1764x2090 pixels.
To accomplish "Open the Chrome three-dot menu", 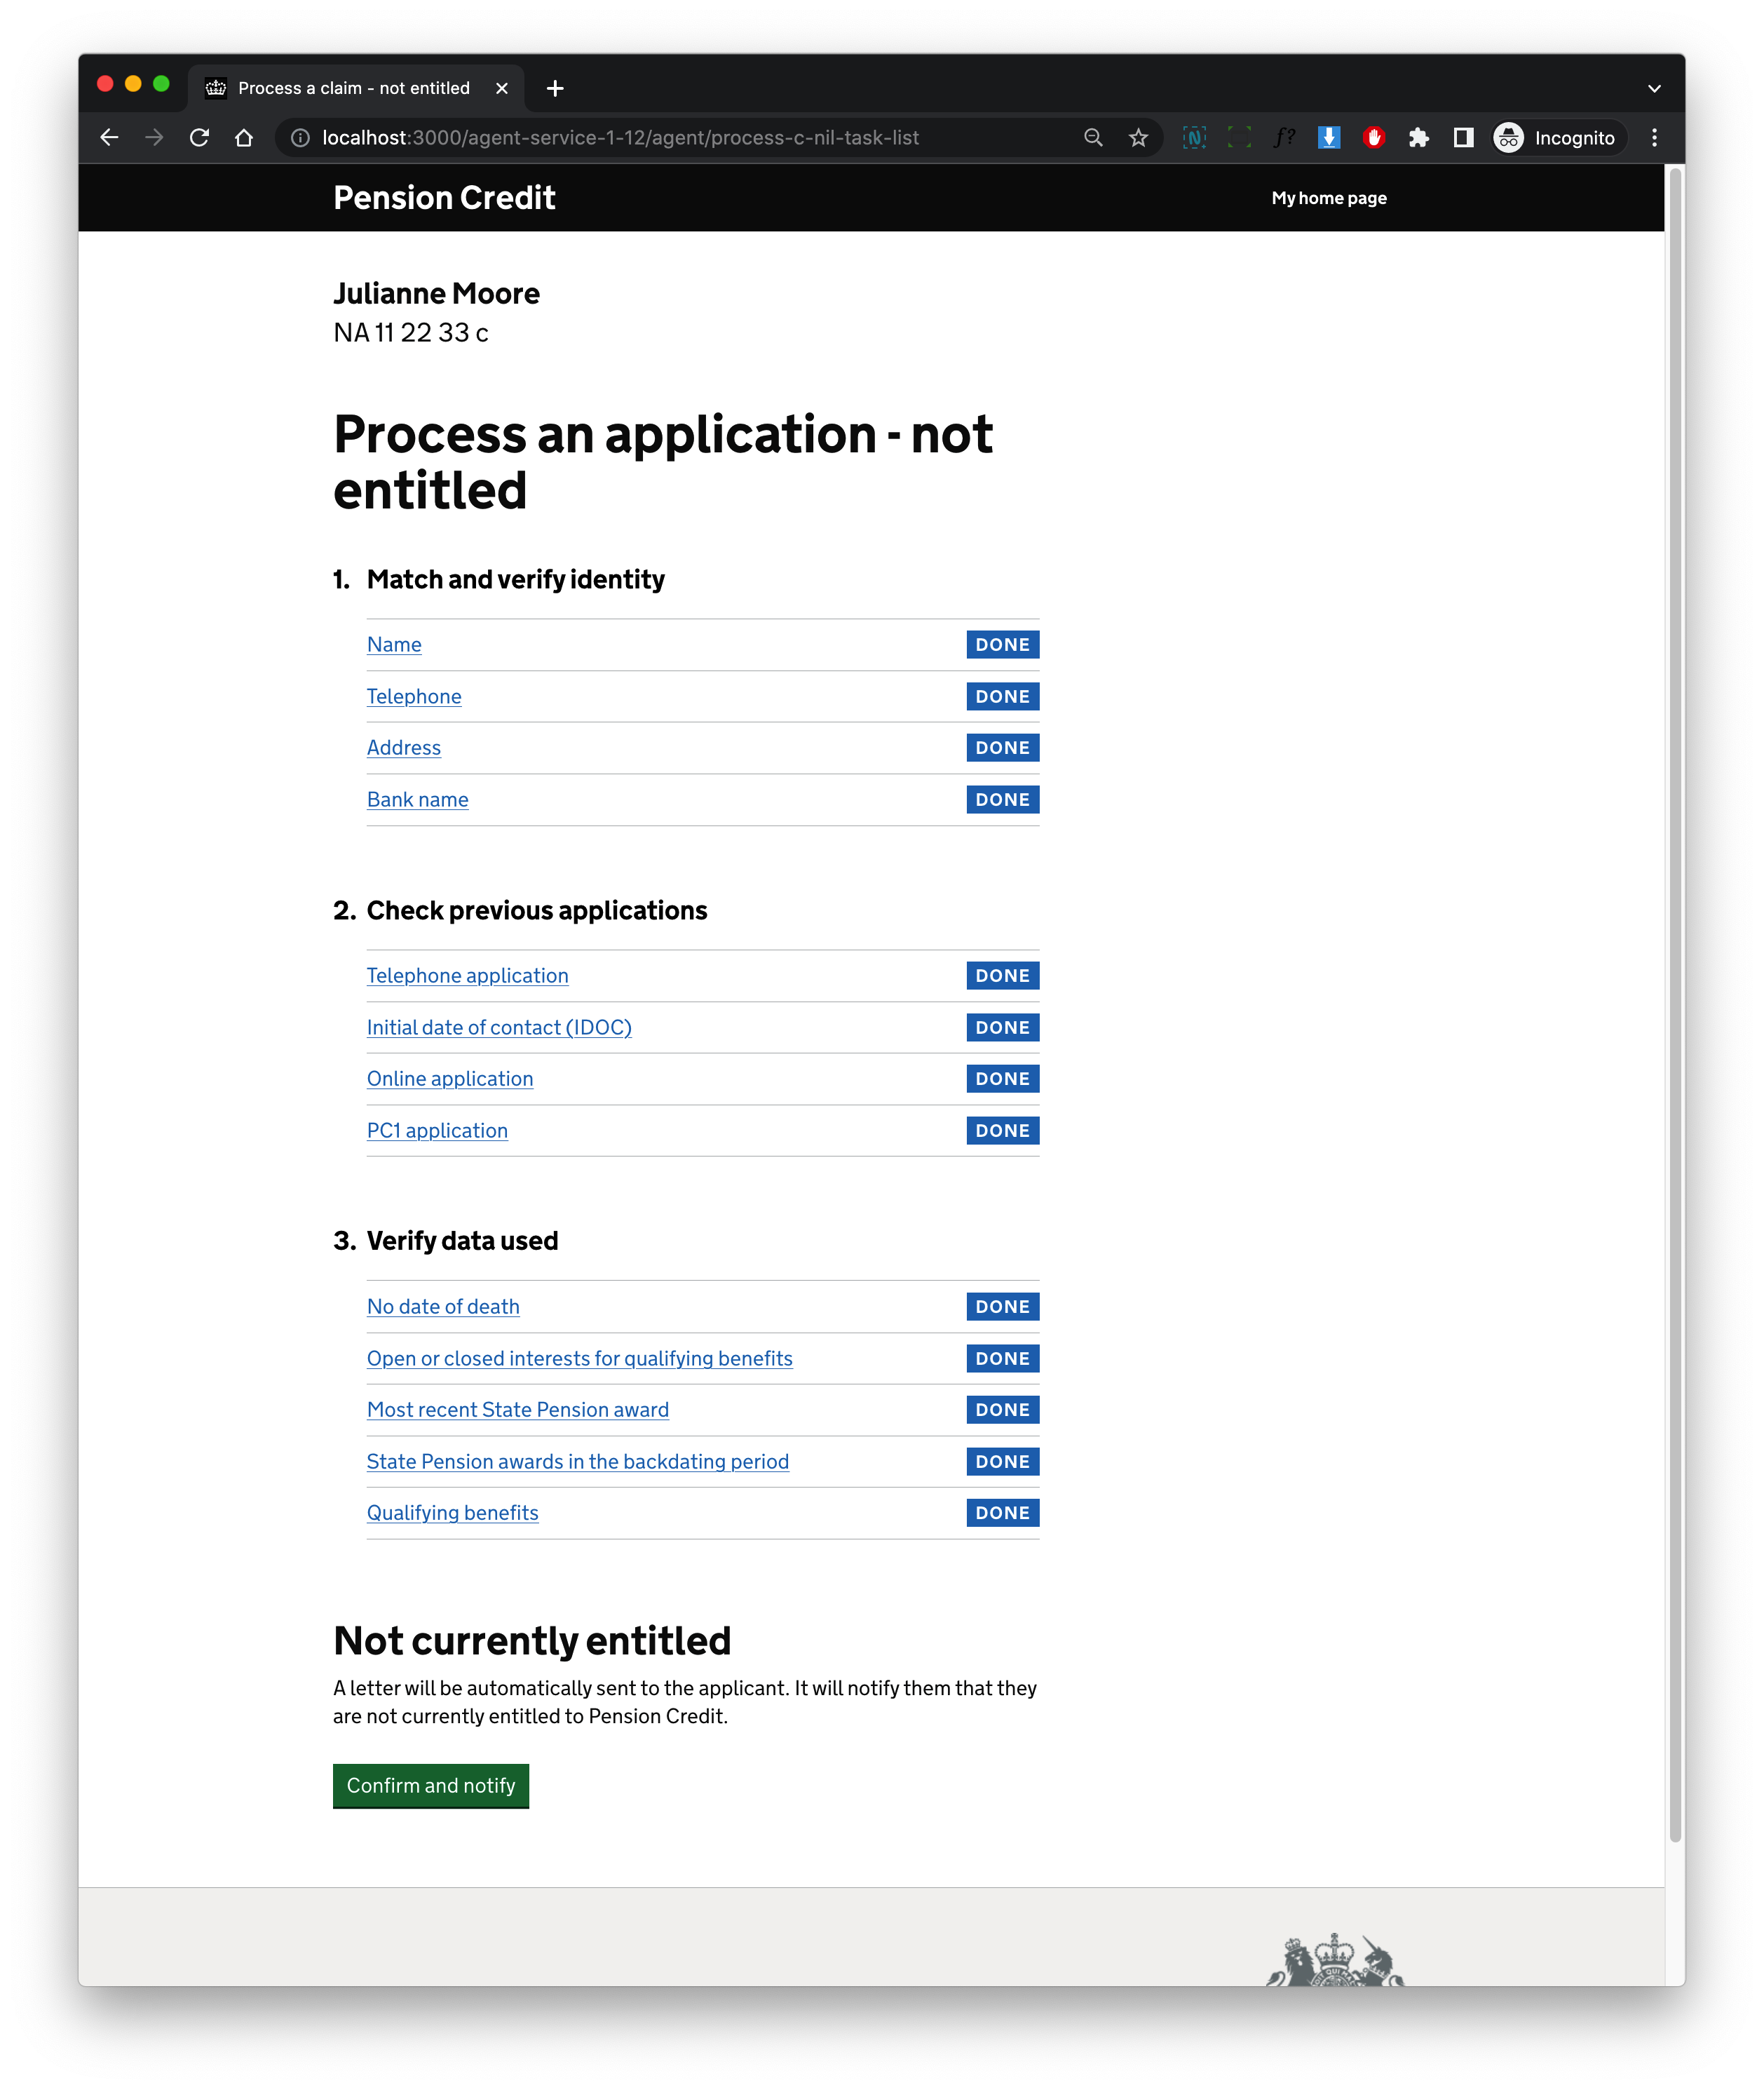I will tap(1655, 138).
